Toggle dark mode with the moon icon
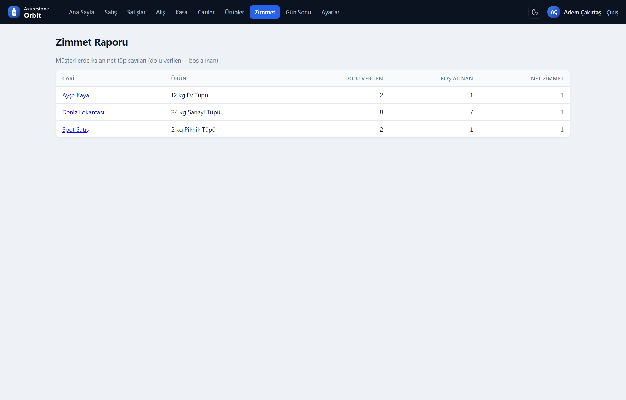The height and width of the screenshot is (400, 626). click(535, 12)
